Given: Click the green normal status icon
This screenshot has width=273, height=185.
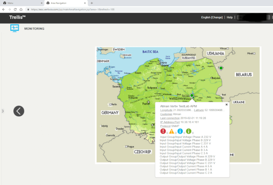Looking at the screenshot, I should 188,131.
